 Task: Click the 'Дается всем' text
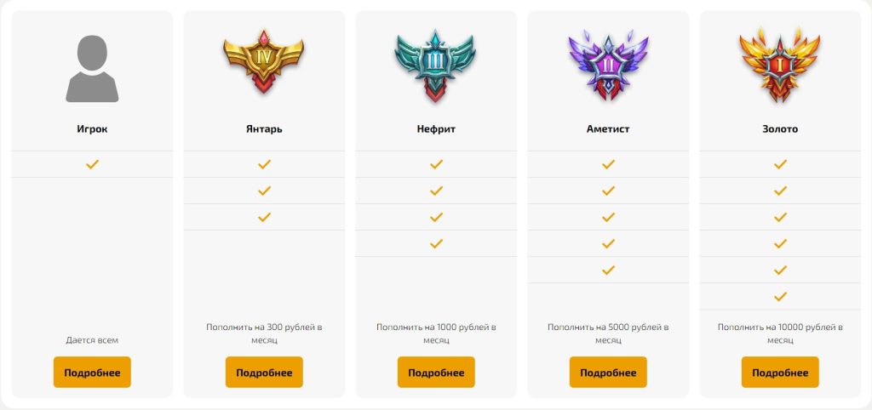[92, 340]
